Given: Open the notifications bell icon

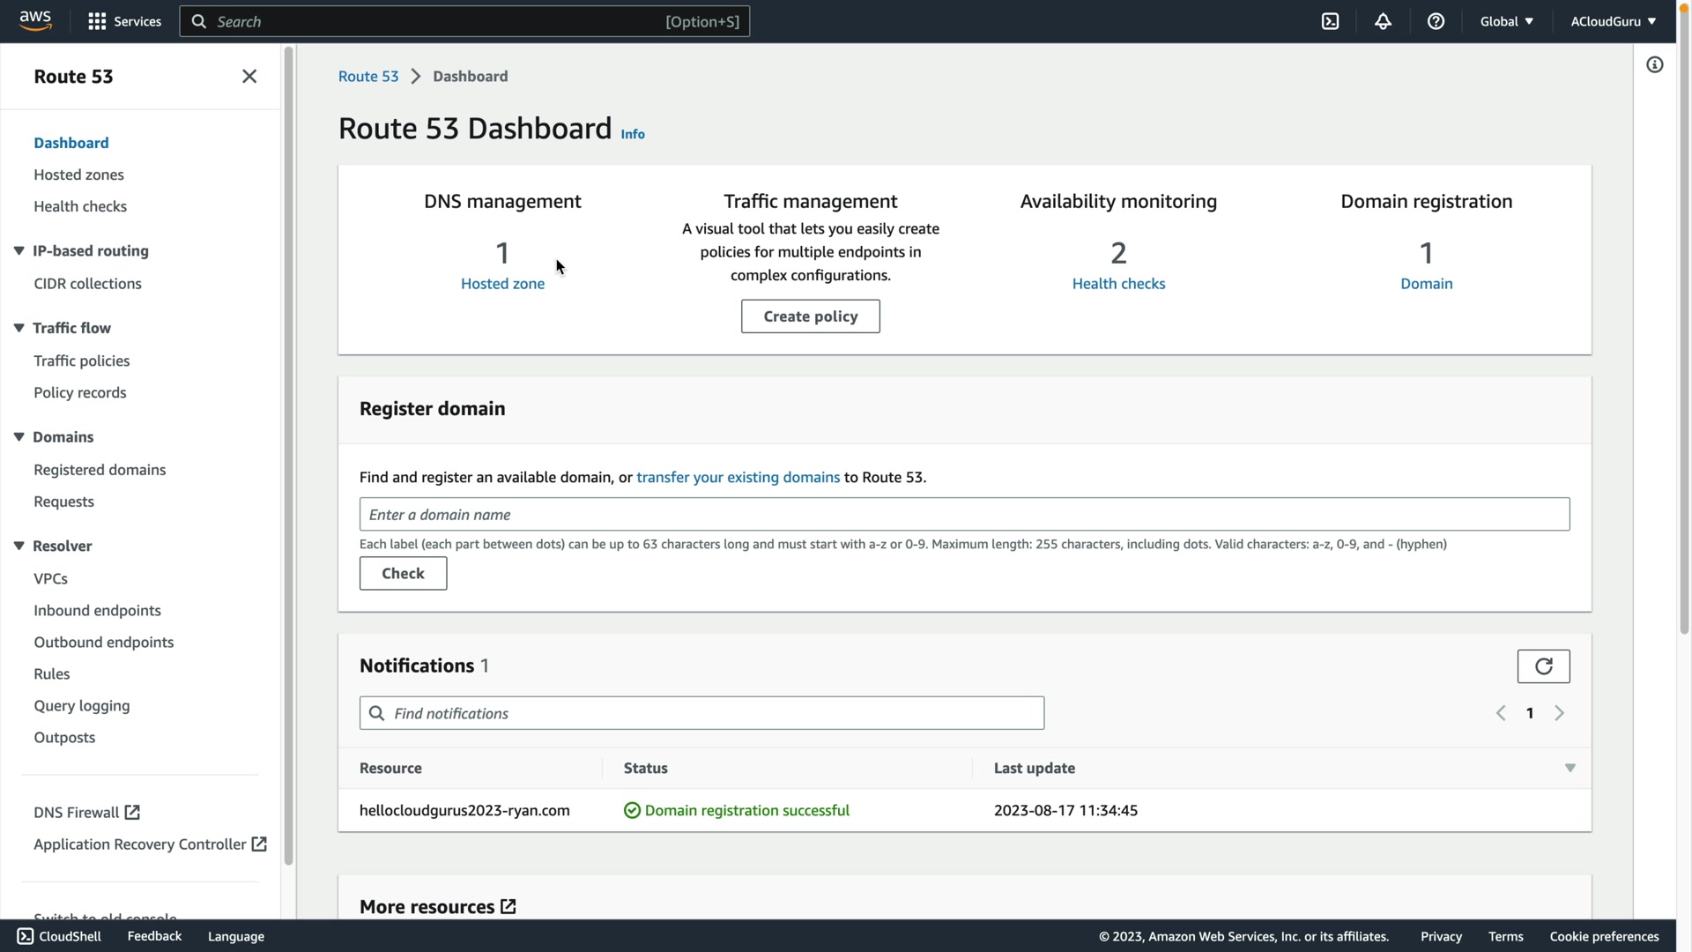Looking at the screenshot, I should [1383, 21].
